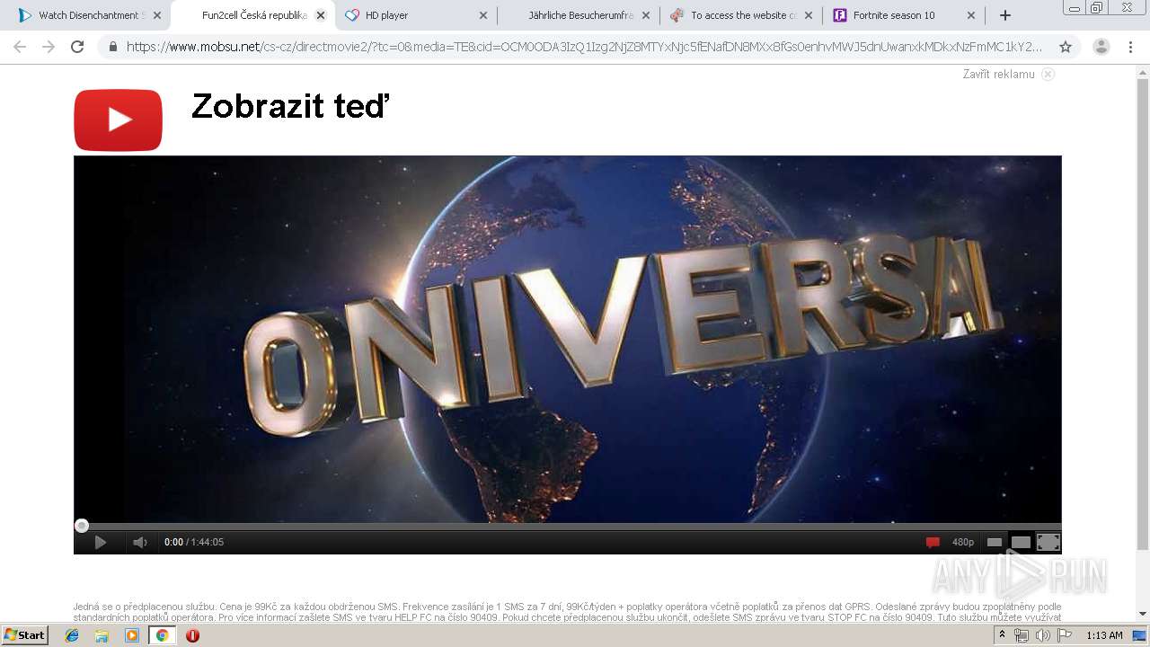Reload the current page

point(77,47)
